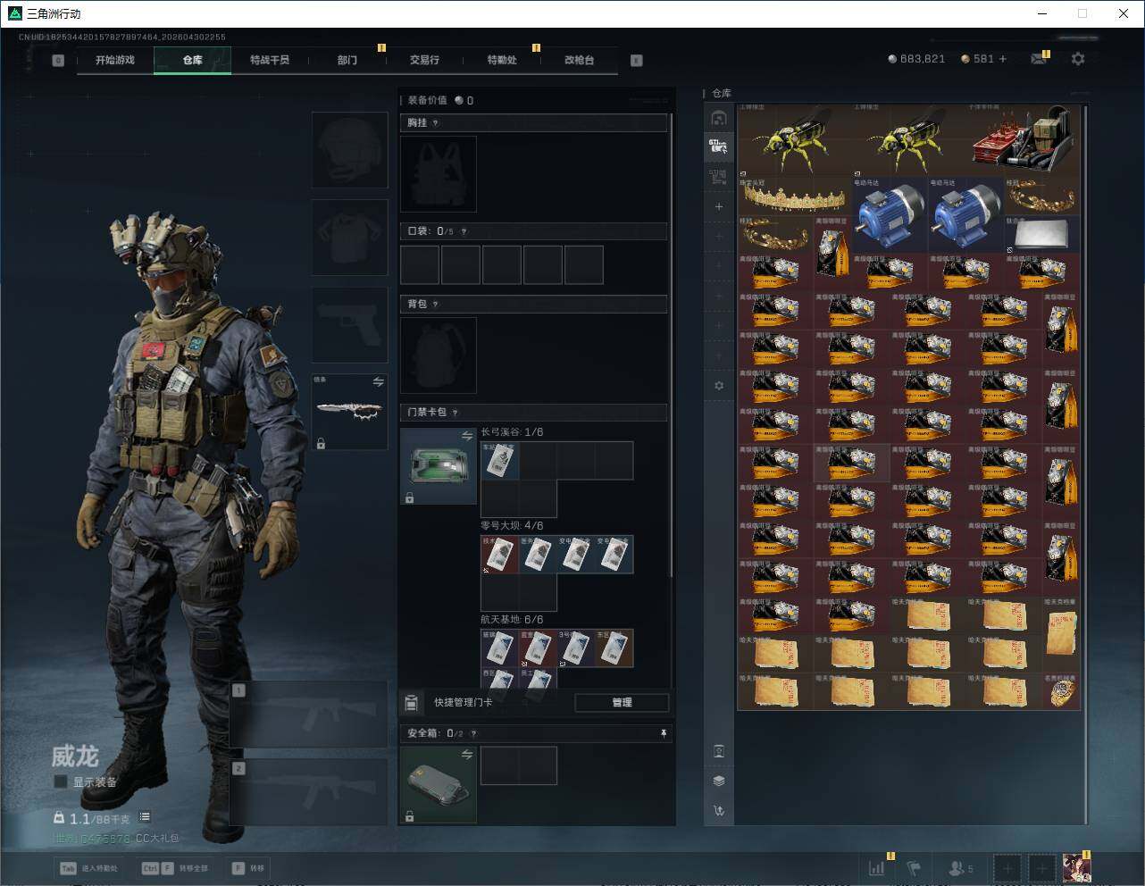
Task: Open the weight details list icon
Action: tap(145, 817)
